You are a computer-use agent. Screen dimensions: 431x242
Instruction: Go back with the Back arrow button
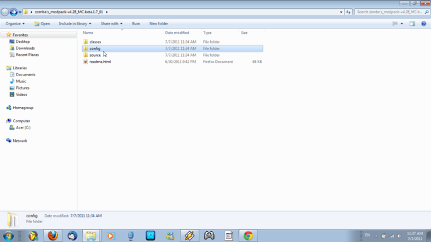coord(4,12)
